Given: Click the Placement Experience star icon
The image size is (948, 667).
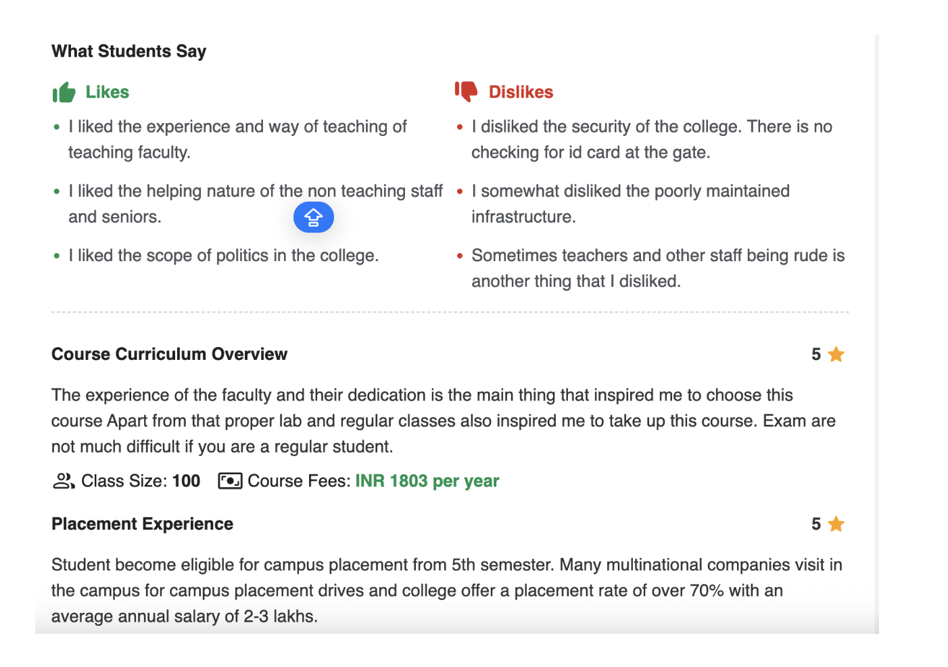Looking at the screenshot, I should point(836,524).
